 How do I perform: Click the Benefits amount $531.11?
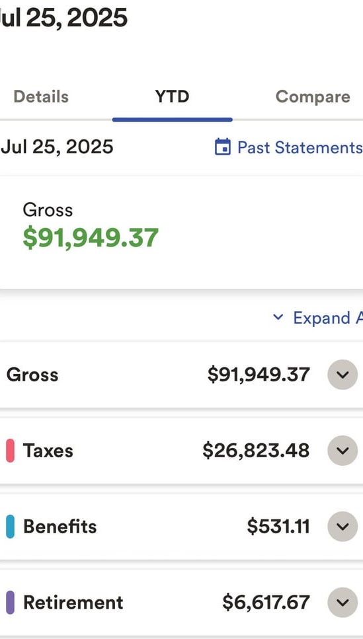click(278, 526)
